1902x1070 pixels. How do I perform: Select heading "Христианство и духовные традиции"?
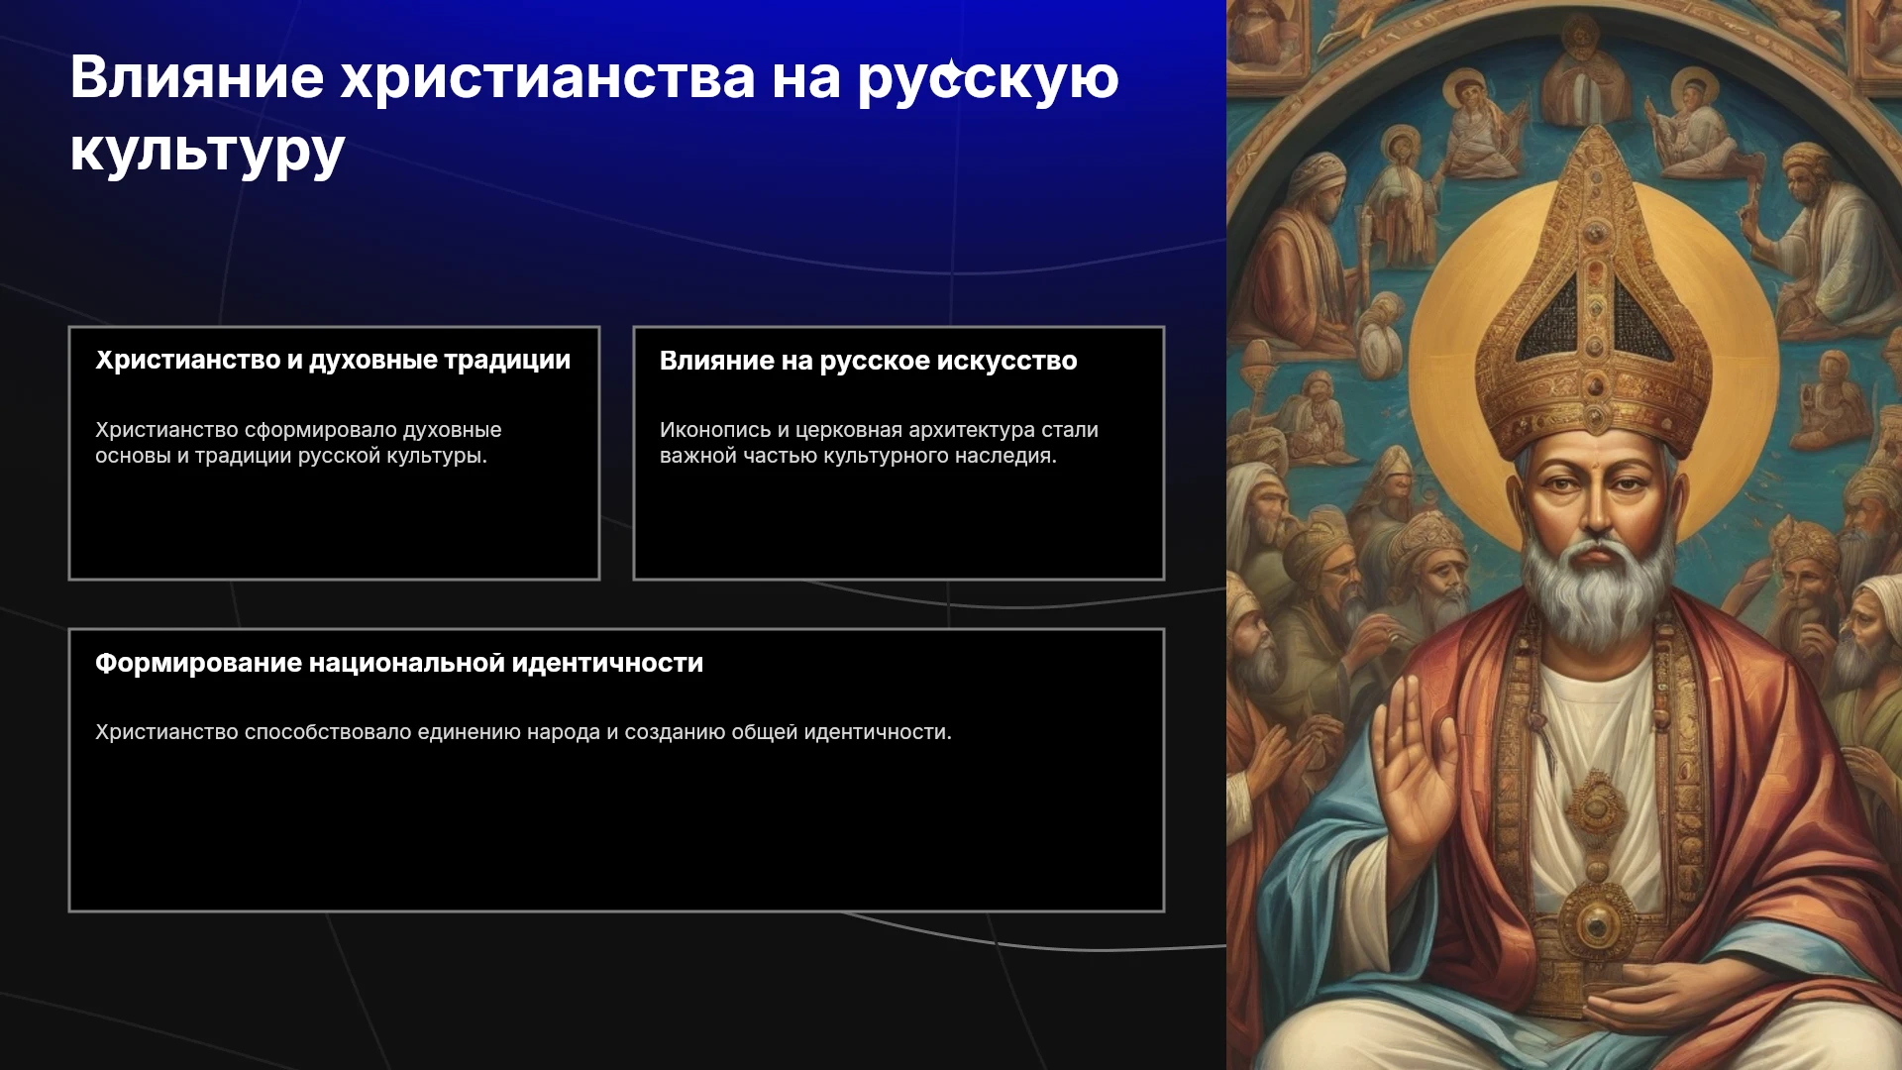click(333, 361)
